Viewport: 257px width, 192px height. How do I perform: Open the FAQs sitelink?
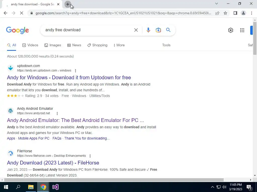pyautogui.click(x=57, y=138)
